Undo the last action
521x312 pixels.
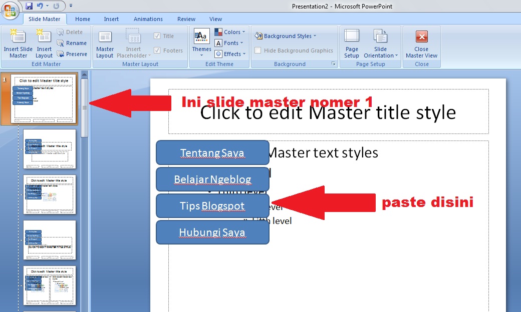[40, 5]
